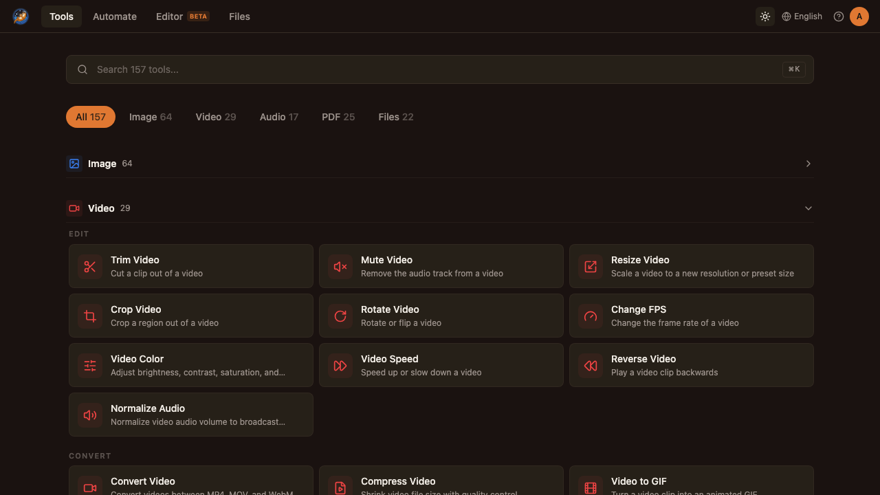This screenshot has height=495, width=880.
Task: Switch to the Tools tab
Action: point(61,16)
